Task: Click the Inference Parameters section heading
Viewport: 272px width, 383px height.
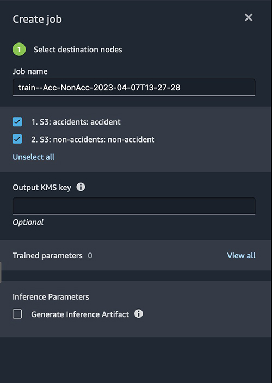Action: 51,297
